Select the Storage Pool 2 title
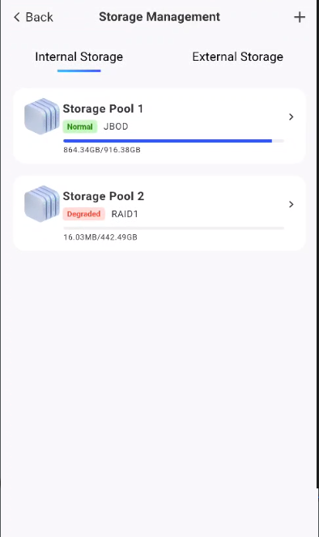This screenshot has height=537, width=319. point(104,196)
